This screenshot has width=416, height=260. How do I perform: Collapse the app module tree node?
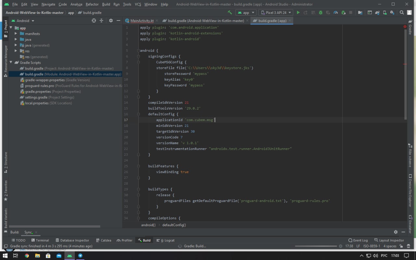pos(11,28)
